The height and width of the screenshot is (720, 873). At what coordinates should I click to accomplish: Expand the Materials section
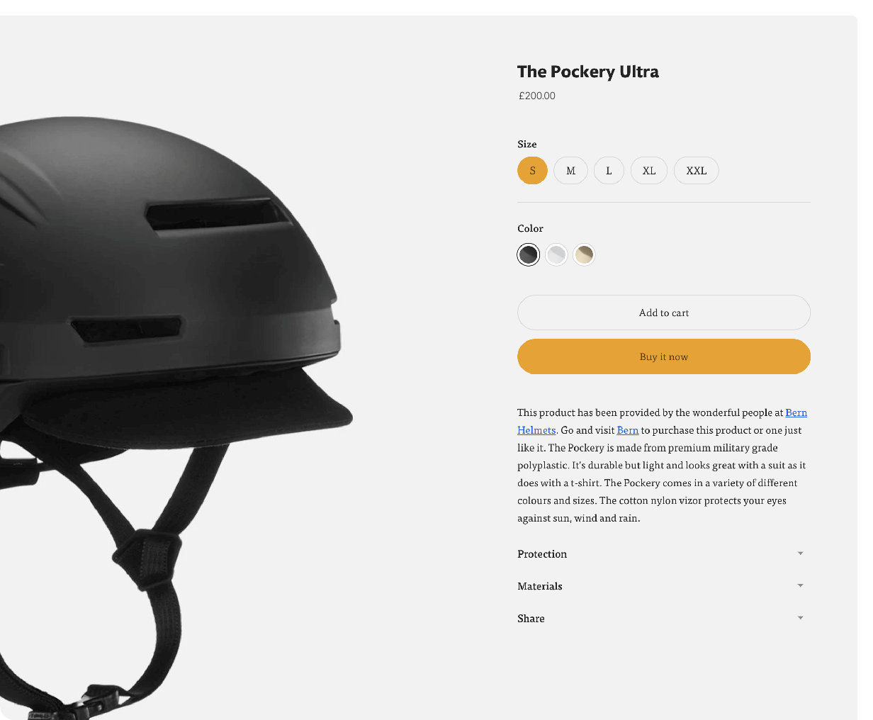(664, 586)
